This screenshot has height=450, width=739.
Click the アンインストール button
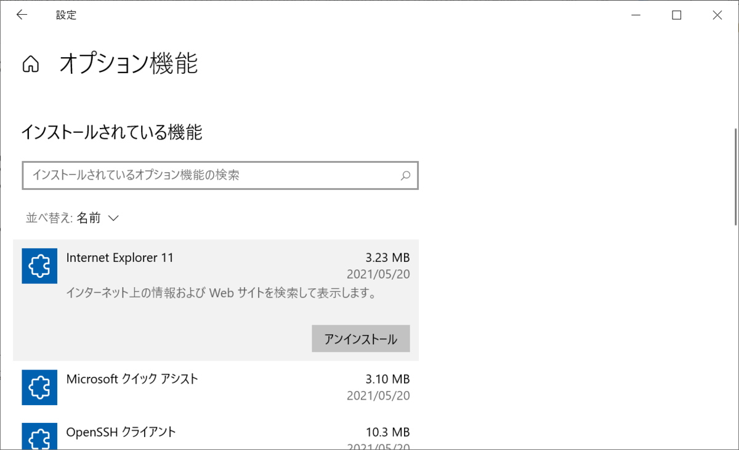pos(361,339)
